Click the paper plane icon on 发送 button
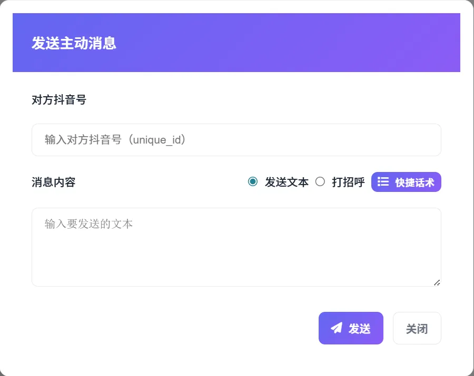Viewport: 474px width, 376px height. pos(336,328)
